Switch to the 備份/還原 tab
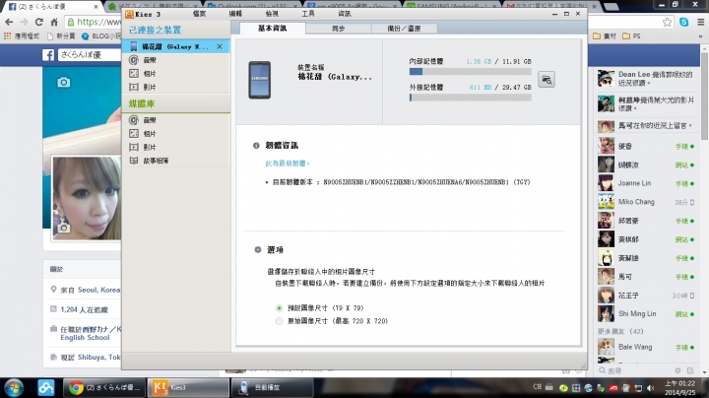 [404, 29]
